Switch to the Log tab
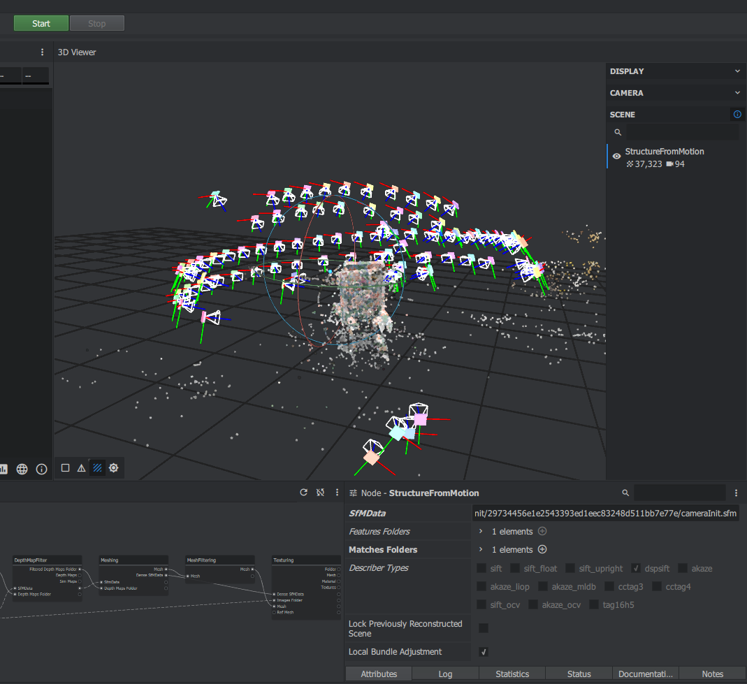 click(445, 674)
